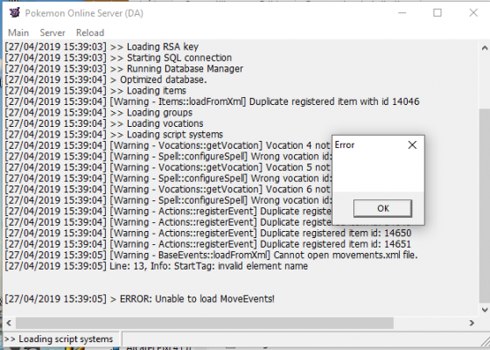
Task: Click the horizontal scrollbar thumb
Action: pos(205,323)
